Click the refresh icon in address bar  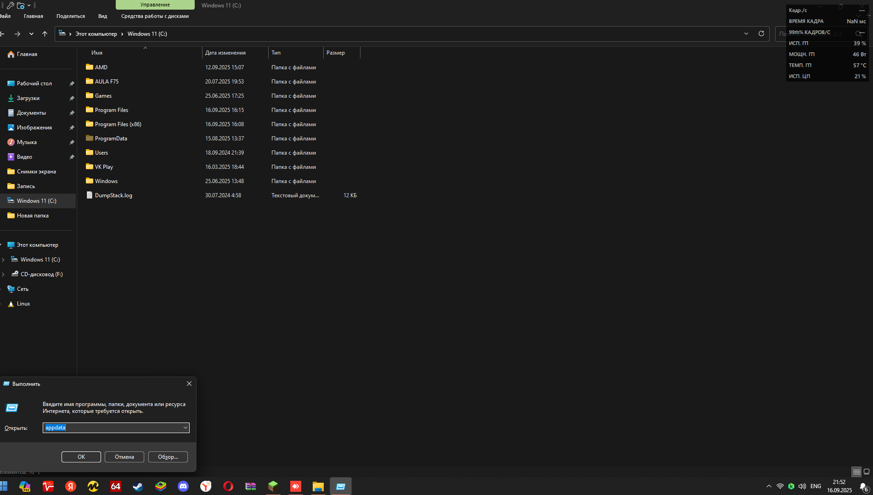click(x=761, y=33)
